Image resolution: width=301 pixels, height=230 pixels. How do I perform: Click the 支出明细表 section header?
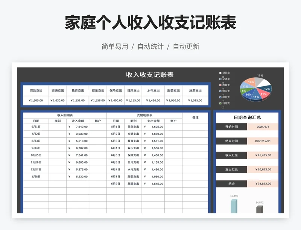[x=144, y=115]
